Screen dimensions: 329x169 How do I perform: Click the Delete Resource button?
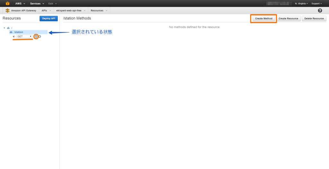click(x=314, y=18)
